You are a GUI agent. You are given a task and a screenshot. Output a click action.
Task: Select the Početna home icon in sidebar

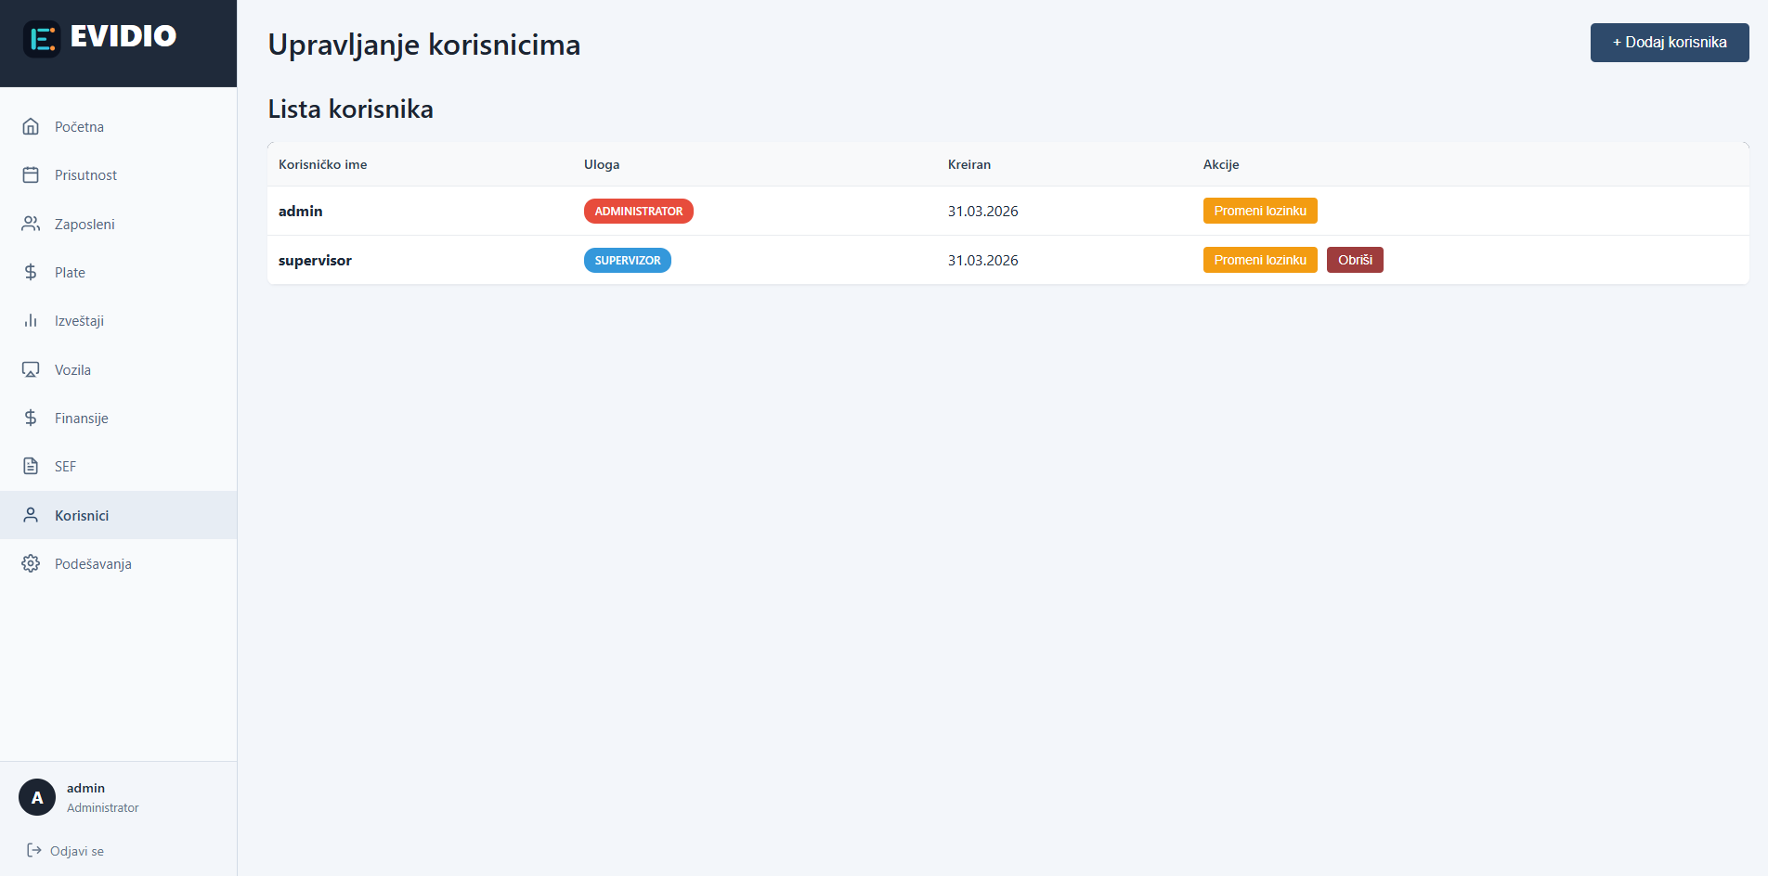coord(31,126)
